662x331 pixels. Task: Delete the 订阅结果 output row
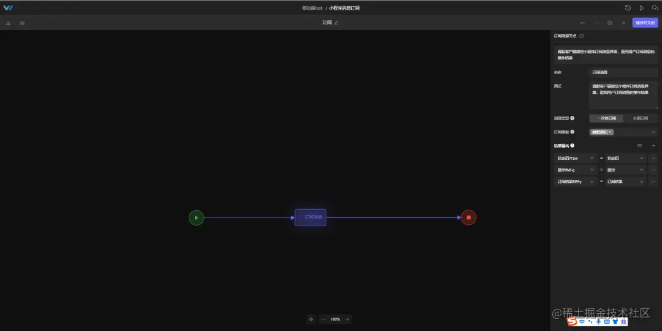(x=653, y=181)
